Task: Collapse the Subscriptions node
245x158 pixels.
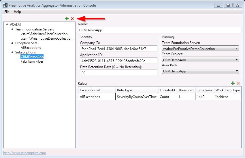Action: [x=12, y=52]
